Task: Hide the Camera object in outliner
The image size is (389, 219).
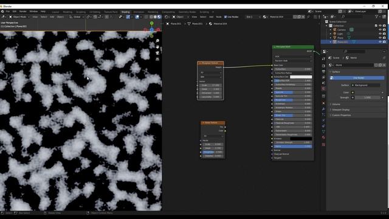Action: (380, 30)
